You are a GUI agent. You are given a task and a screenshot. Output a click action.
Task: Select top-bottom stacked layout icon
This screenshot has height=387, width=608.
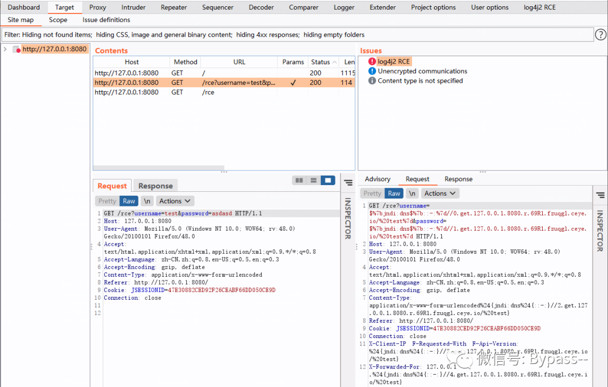point(314,180)
